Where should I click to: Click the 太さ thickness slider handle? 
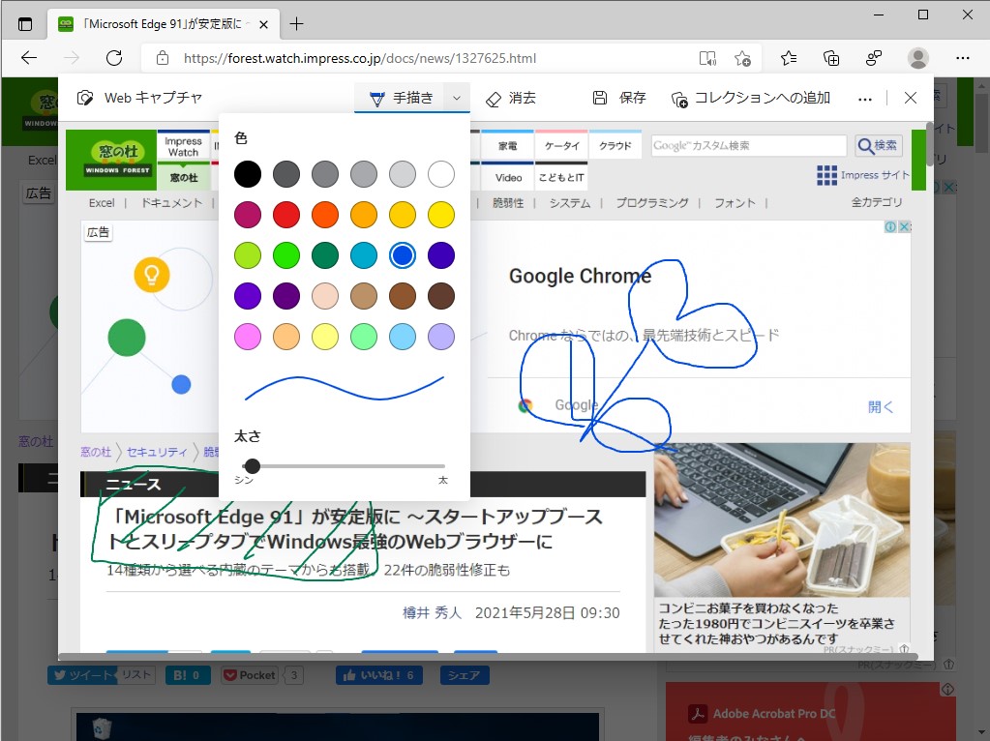253,465
